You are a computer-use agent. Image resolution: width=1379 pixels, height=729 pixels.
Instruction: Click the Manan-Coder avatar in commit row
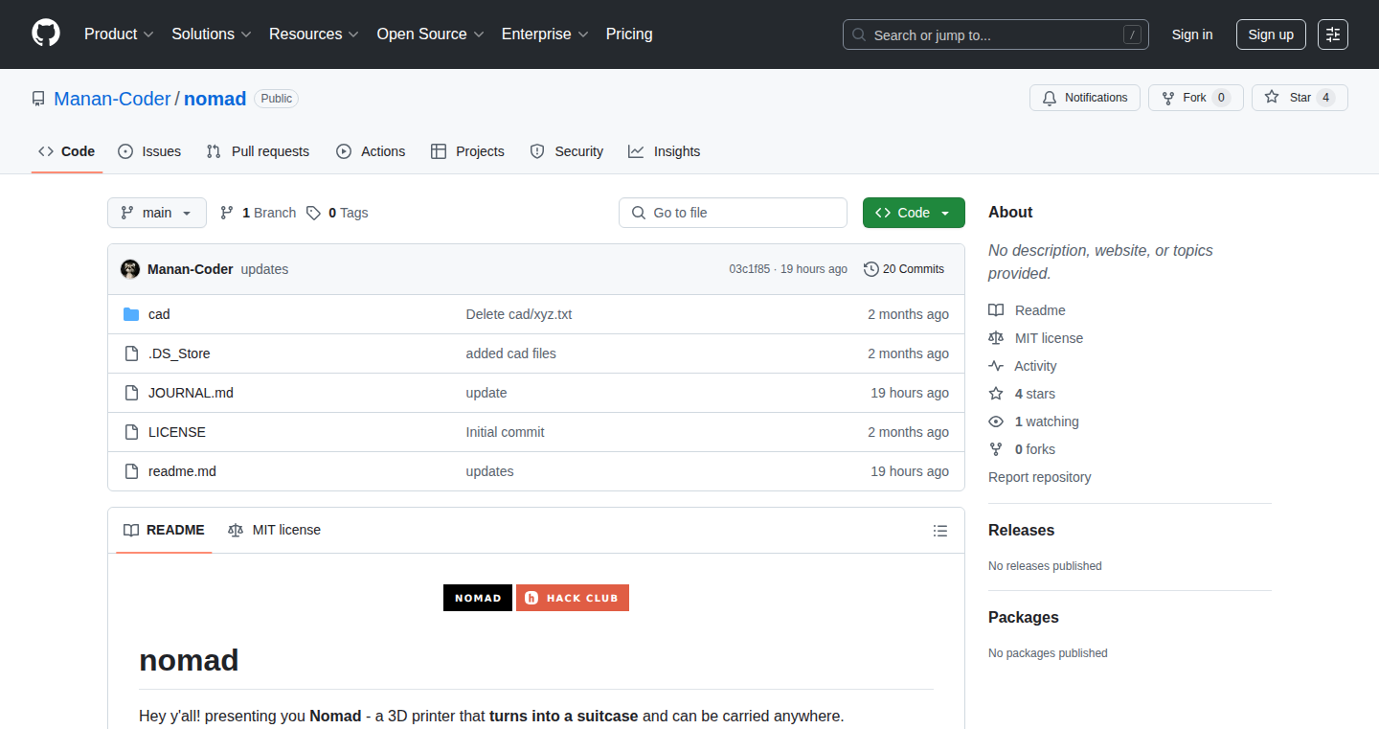[x=130, y=269]
